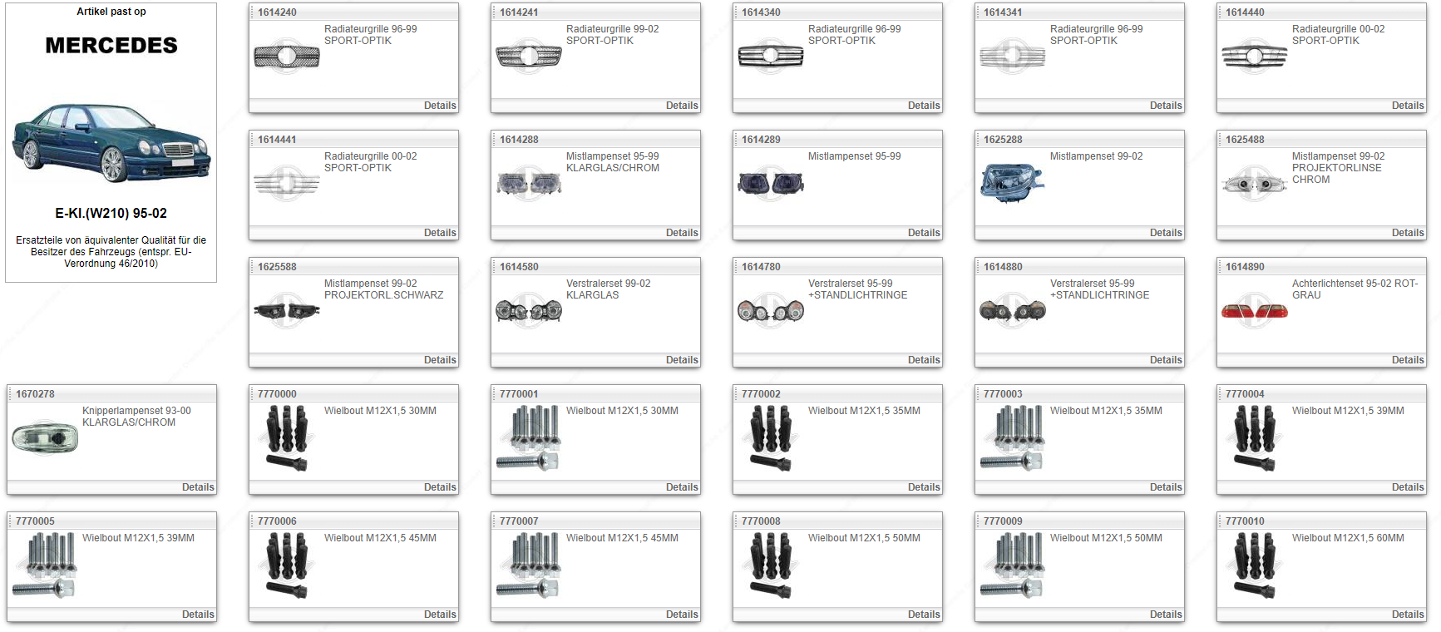Click the 1614440 grille image
The width and height of the screenshot is (1441, 632).
point(1255,57)
